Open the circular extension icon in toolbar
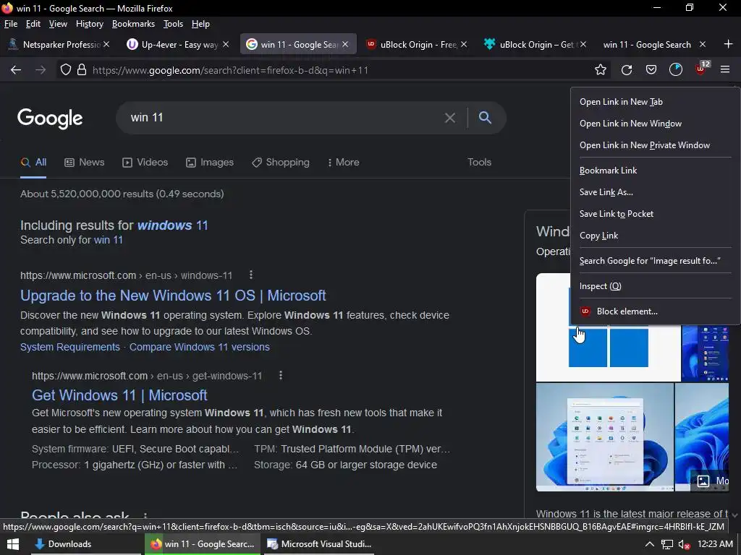 pyautogui.click(x=676, y=70)
